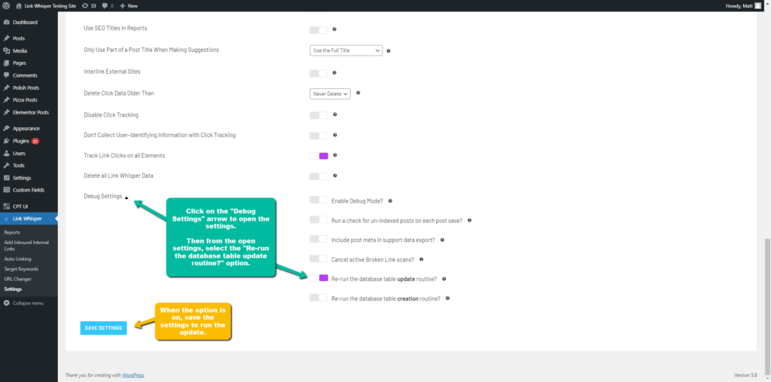Click the Dashboard gauge icon in sidebar
771x382 pixels.
point(6,23)
